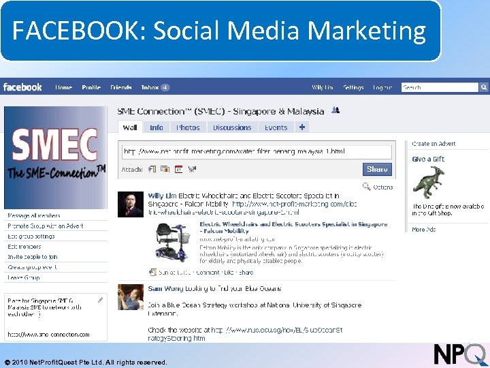The height and width of the screenshot is (368, 490).
Task: Attach a video using the camera icon
Action: click(192, 169)
